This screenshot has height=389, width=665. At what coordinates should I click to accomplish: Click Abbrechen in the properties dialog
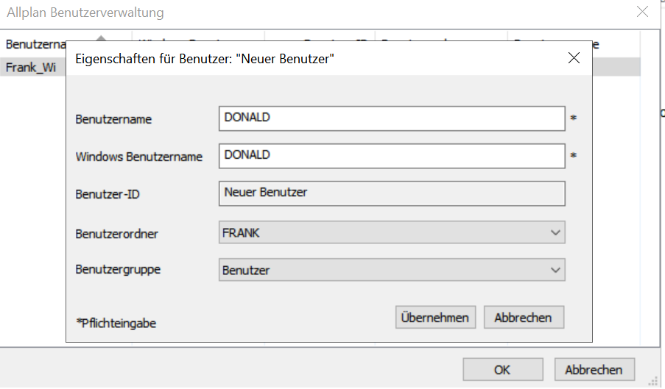[523, 318]
